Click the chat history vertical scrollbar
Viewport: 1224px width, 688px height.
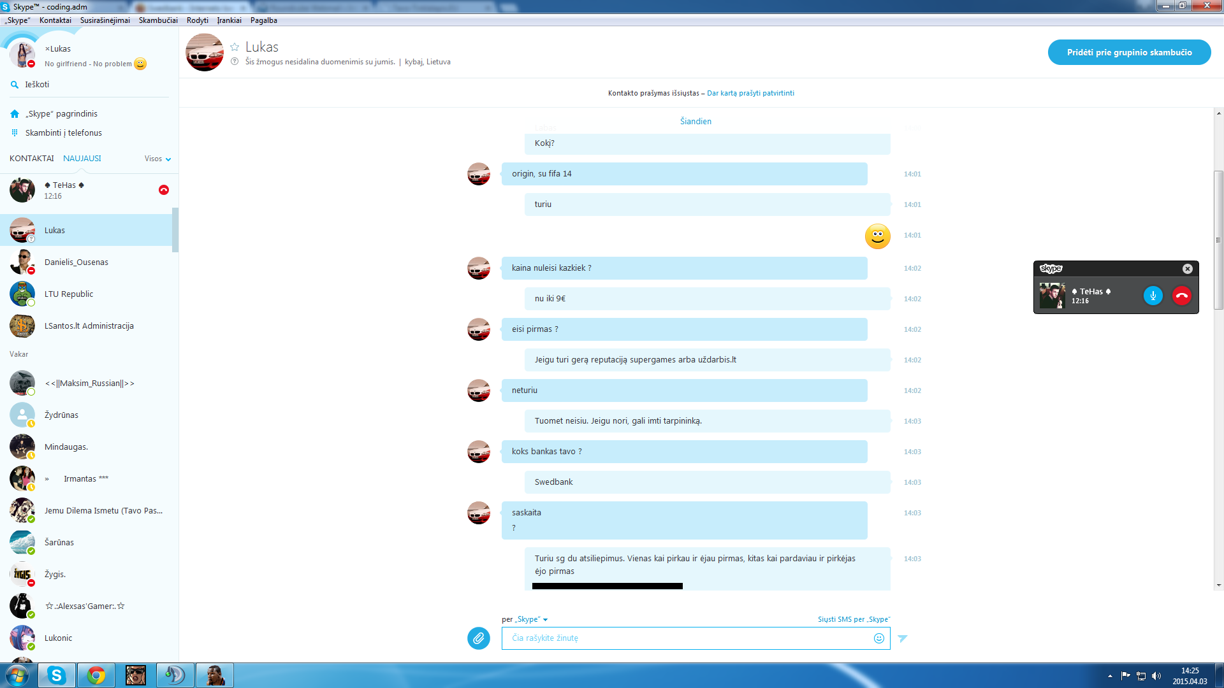coord(1218,240)
